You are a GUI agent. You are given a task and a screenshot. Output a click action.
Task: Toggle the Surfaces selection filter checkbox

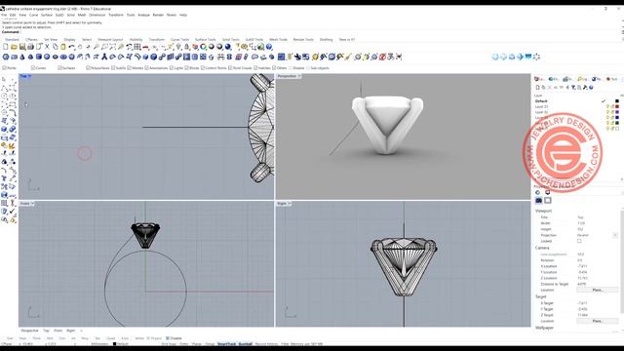59,68
